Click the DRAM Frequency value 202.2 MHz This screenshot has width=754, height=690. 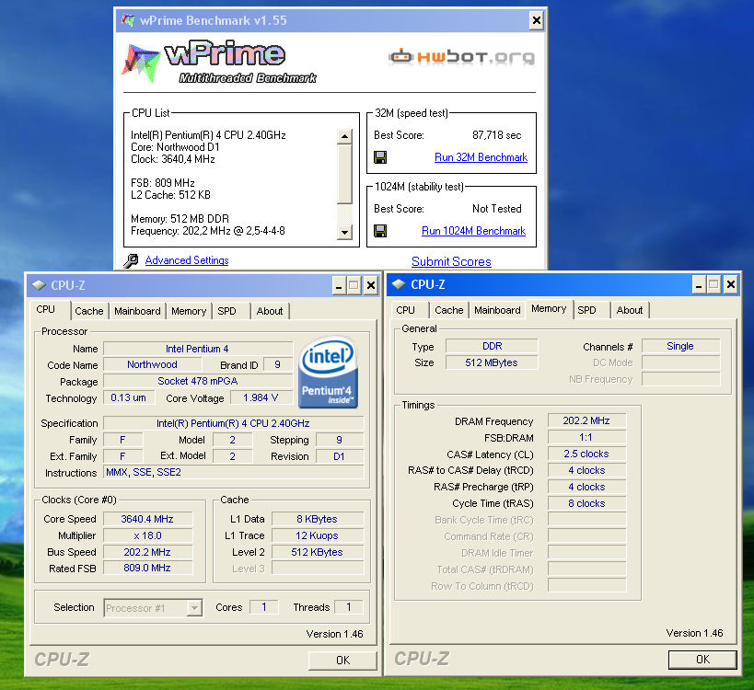[x=586, y=421]
